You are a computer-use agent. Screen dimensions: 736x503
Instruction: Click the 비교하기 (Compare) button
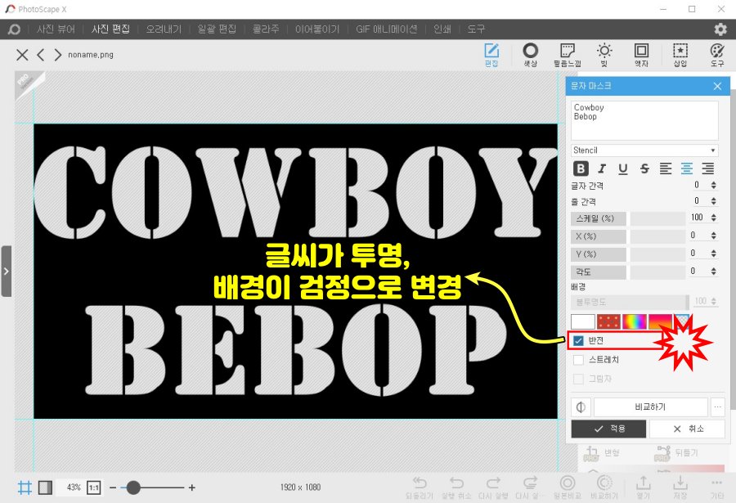650,407
